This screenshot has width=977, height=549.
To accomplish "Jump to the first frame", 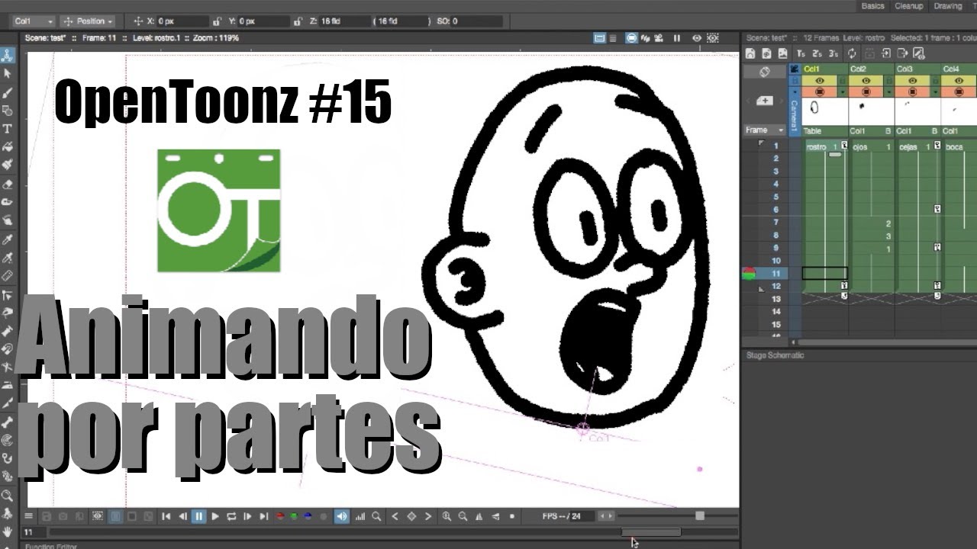I will (166, 516).
